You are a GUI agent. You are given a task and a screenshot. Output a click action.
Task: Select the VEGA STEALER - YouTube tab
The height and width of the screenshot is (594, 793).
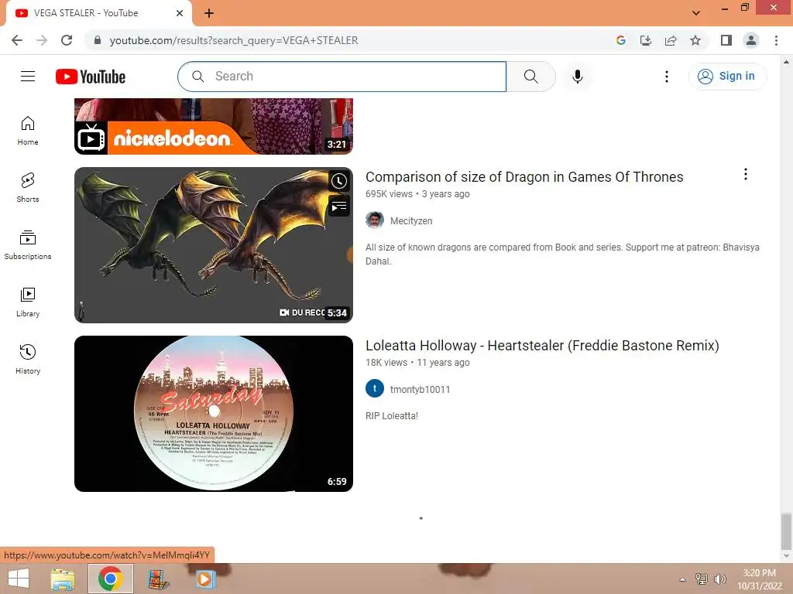coord(98,13)
